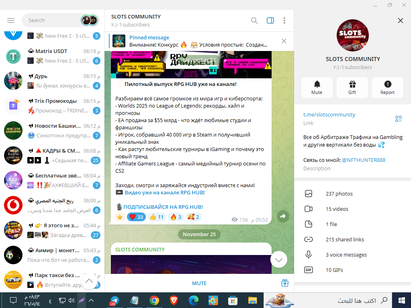The width and height of the screenshot is (411, 308).
Task: Click the videos camera icon in info panel
Action: pos(309,209)
